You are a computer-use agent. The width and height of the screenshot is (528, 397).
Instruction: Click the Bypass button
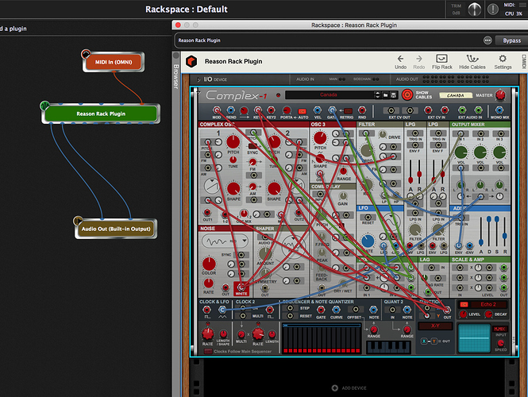pos(511,40)
